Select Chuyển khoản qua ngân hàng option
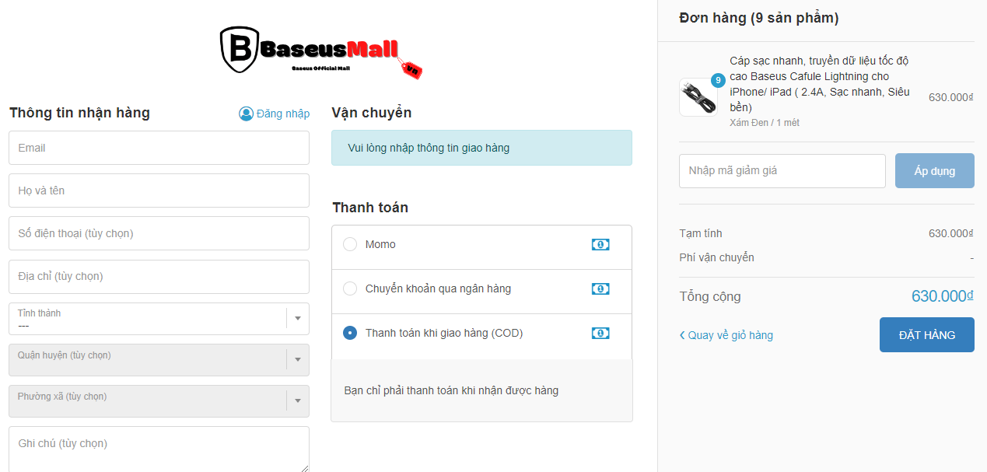 [x=350, y=288]
